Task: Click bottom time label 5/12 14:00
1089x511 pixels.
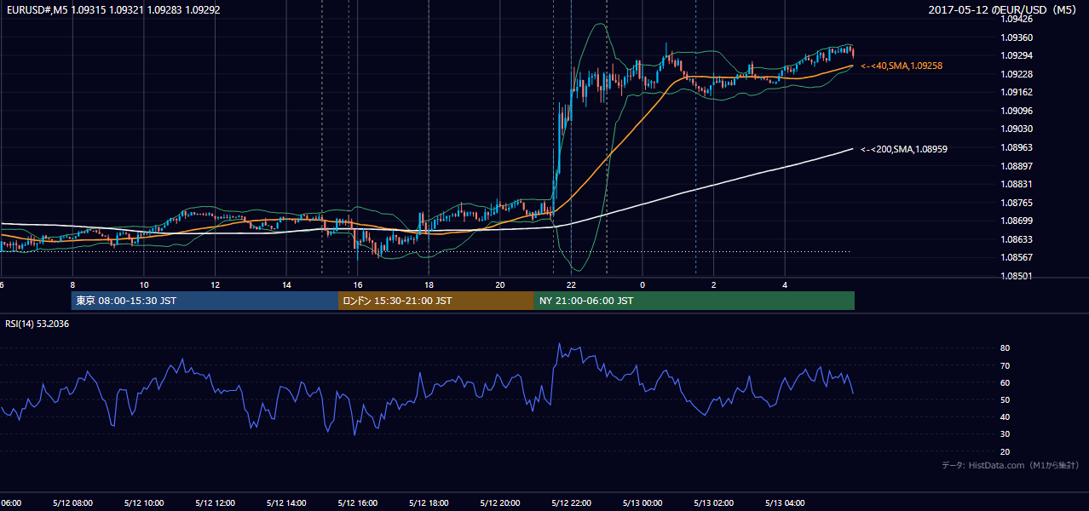Action: click(x=286, y=502)
